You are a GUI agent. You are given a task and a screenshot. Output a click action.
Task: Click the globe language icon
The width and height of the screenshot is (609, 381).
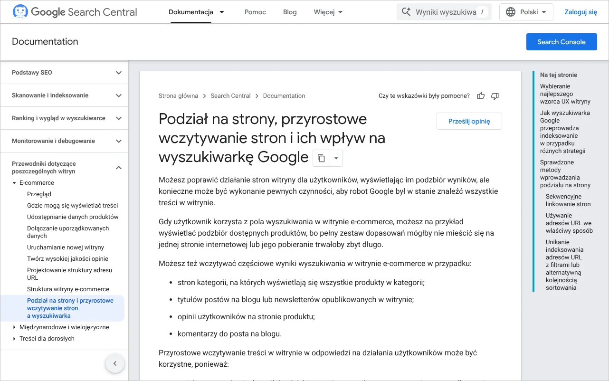coord(511,12)
